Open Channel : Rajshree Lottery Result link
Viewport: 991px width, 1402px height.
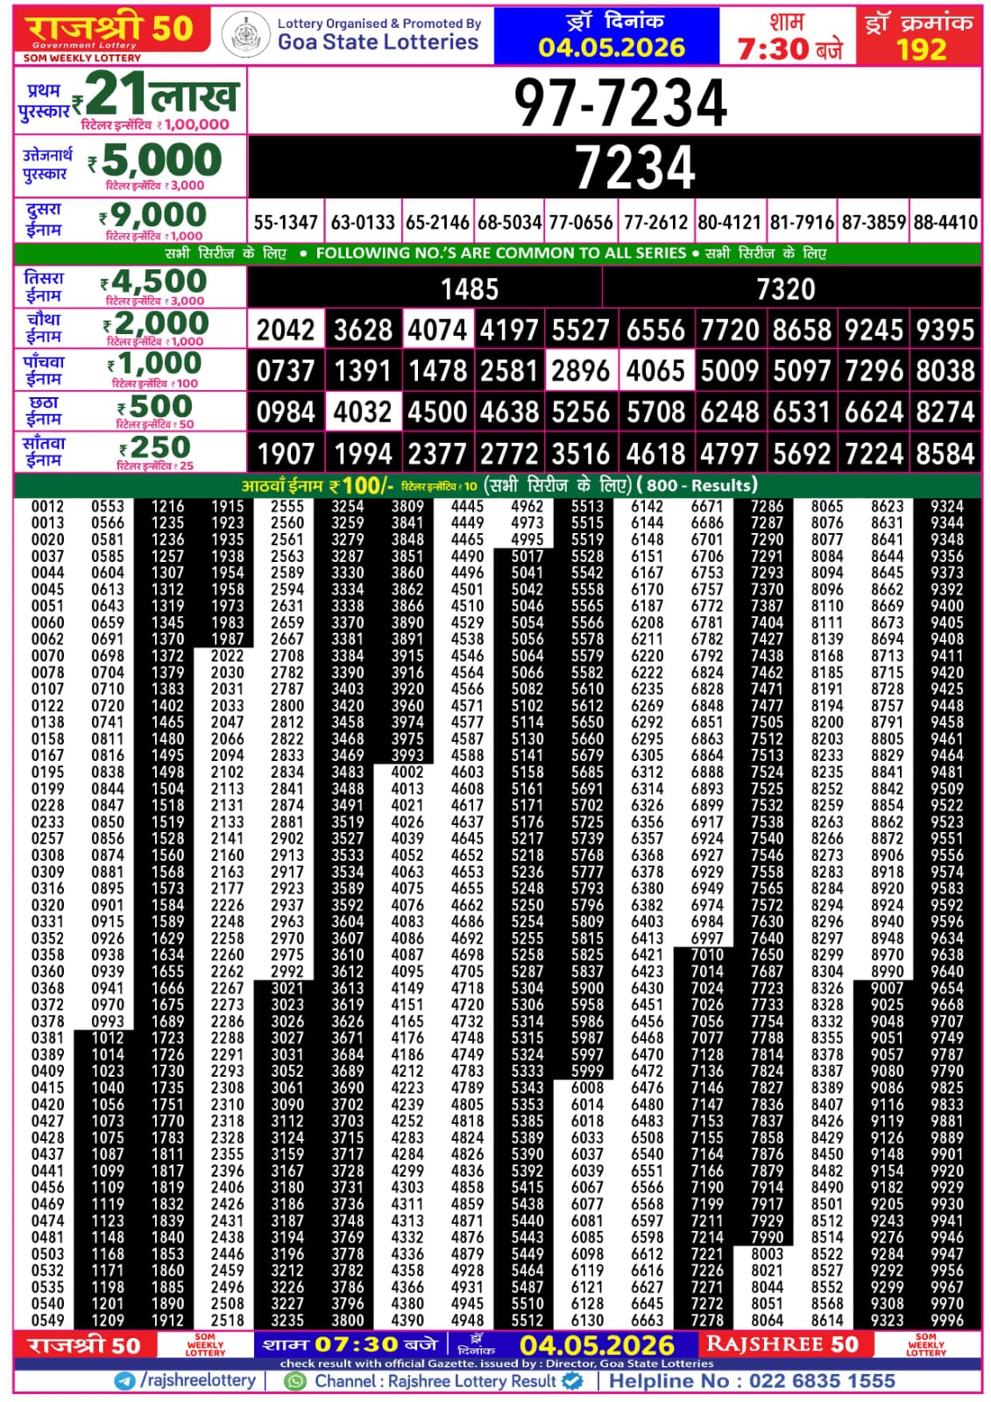click(435, 1381)
